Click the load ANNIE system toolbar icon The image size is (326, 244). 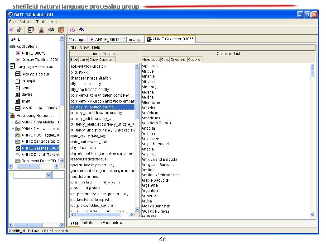(x=11, y=30)
